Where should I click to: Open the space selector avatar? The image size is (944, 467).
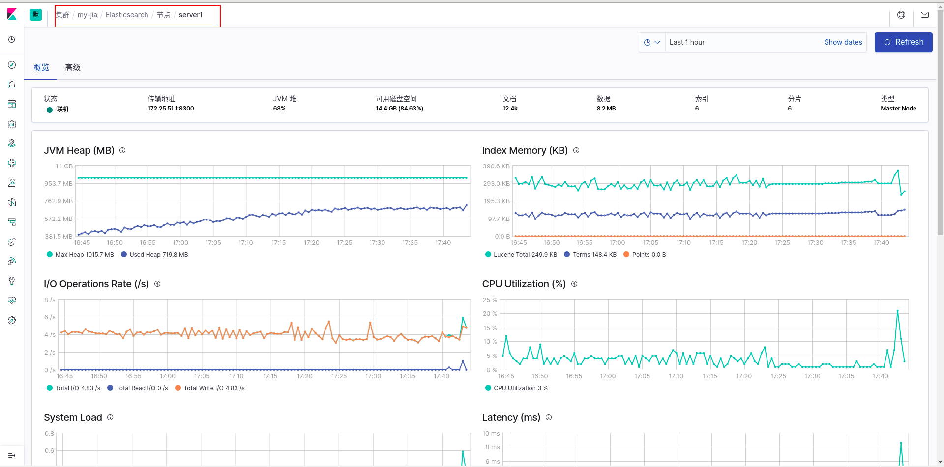[x=36, y=15]
